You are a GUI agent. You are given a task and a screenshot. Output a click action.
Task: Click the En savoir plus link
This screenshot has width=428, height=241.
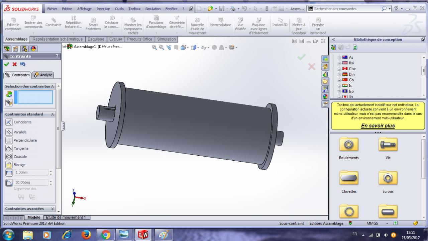click(x=378, y=126)
